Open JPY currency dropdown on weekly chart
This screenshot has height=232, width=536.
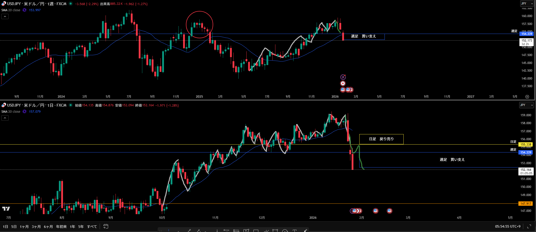coord(527,4)
